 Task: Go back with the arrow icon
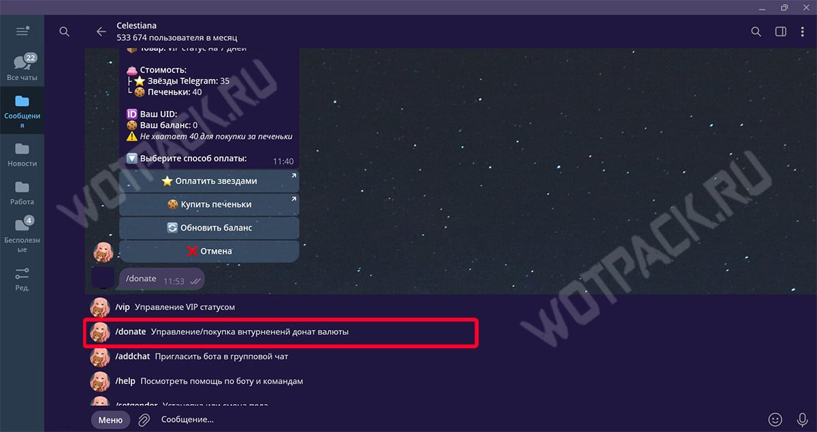pyautogui.click(x=101, y=31)
